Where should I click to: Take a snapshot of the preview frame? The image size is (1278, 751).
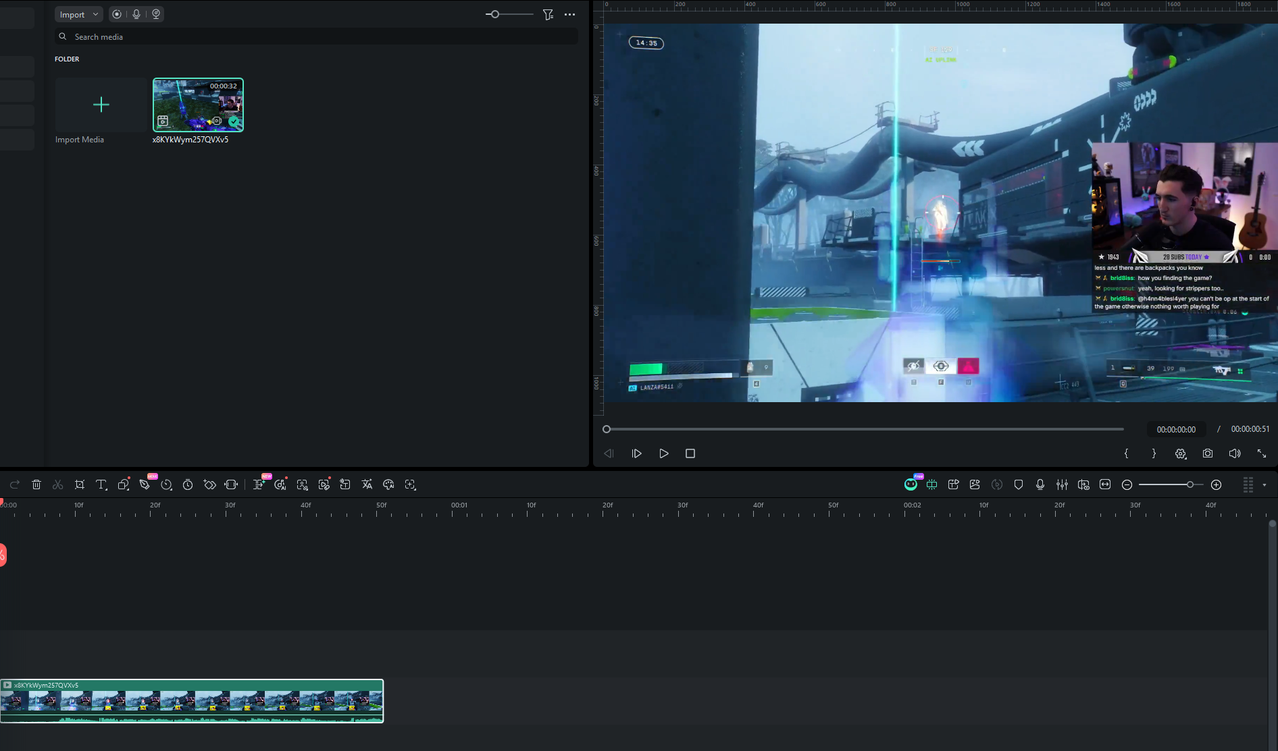[x=1208, y=453]
